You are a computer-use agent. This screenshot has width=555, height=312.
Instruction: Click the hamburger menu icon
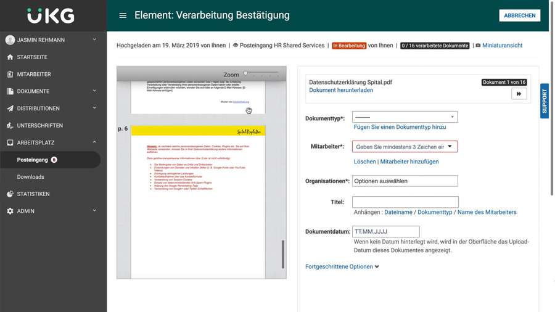[123, 15]
